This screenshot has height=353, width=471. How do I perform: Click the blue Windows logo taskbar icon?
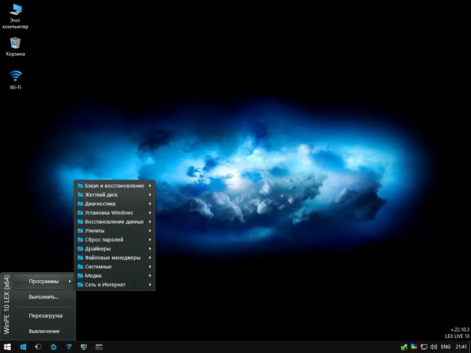[23, 347]
